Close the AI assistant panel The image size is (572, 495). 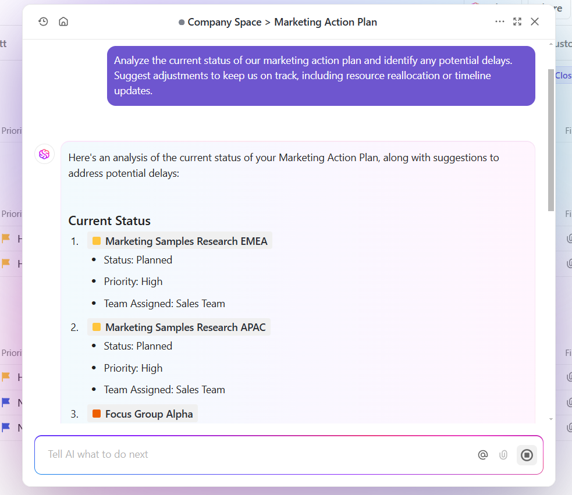[535, 22]
